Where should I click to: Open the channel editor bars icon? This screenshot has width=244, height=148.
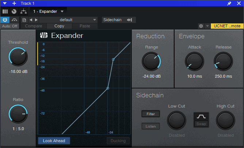click(x=5, y=12)
